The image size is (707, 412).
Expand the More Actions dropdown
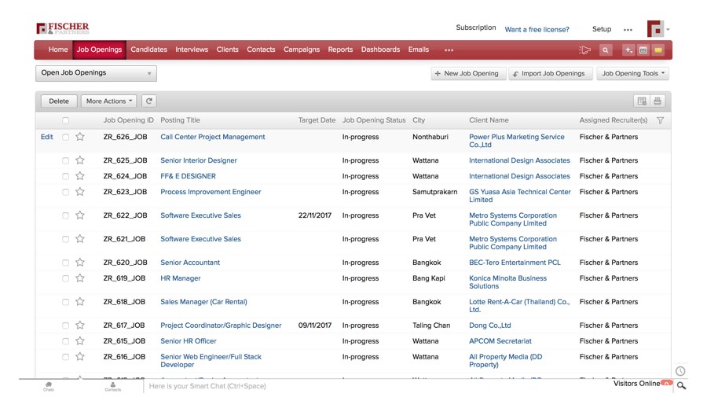(x=109, y=101)
